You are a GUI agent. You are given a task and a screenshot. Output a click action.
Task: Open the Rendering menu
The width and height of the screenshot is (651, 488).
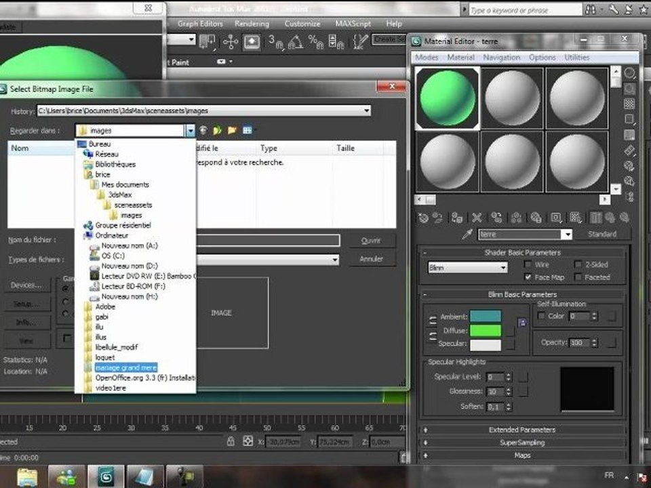pyautogui.click(x=252, y=24)
